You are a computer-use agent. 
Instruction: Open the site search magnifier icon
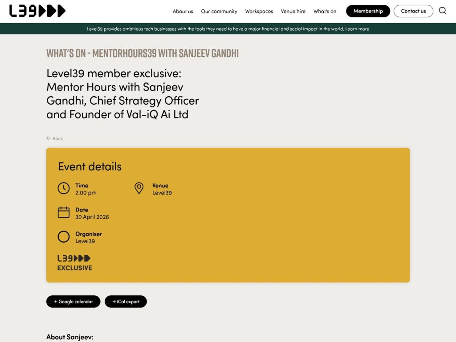tap(443, 11)
